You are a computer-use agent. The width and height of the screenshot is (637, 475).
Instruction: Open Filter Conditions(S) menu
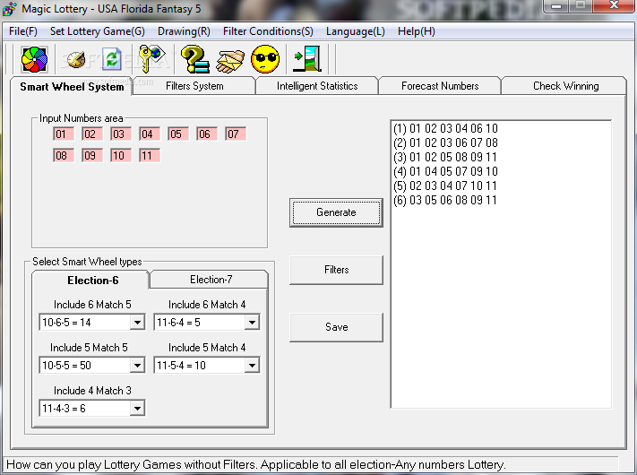(268, 31)
